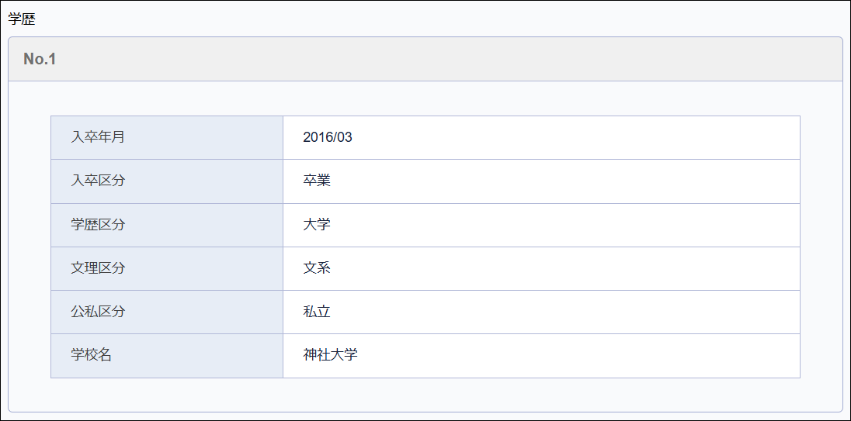
Task: Click the humanities/science classification value
Action: pyautogui.click(x=317, y=268)
